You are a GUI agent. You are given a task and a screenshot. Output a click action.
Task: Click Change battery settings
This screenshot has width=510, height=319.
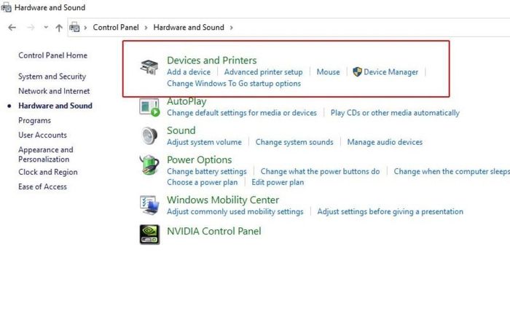point(207,171)
